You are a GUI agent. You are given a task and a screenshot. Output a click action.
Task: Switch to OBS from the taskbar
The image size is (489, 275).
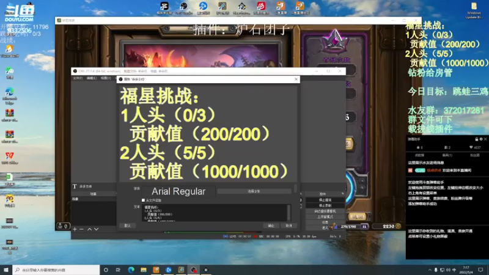click(194, 269)
